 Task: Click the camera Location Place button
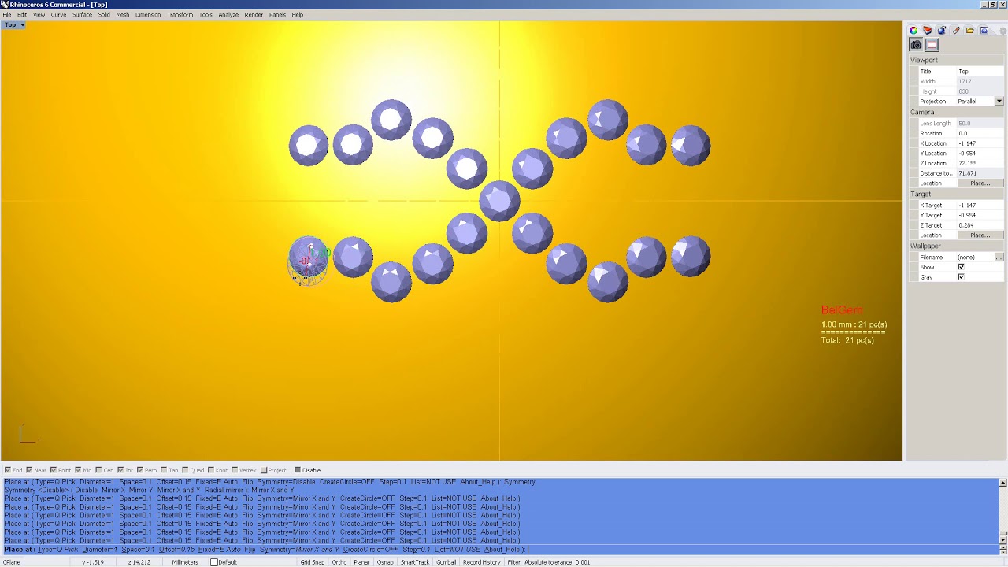click(x=980, y=183)
